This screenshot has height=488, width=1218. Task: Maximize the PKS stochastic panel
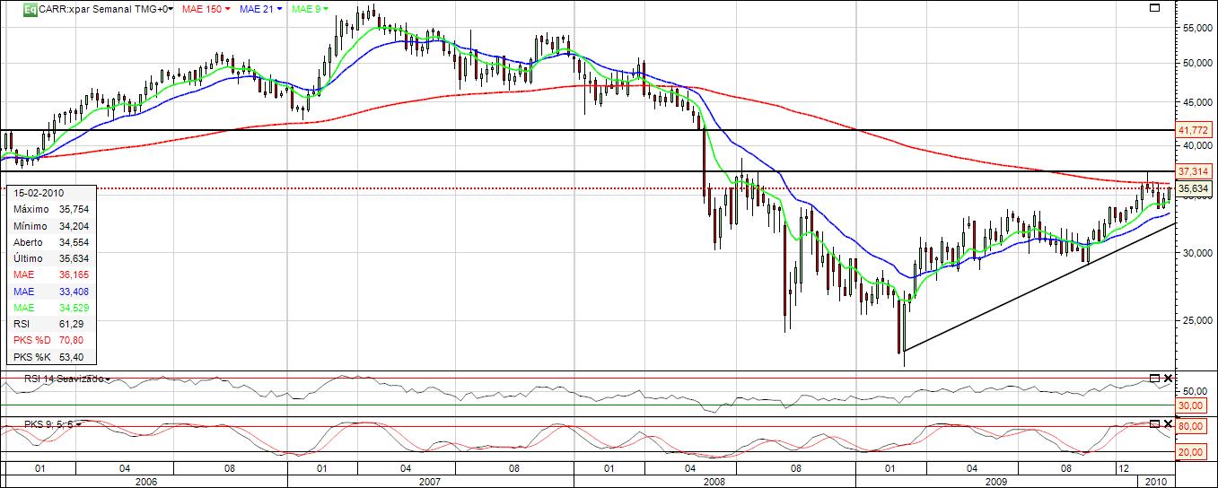click(x=1154, y=423)
